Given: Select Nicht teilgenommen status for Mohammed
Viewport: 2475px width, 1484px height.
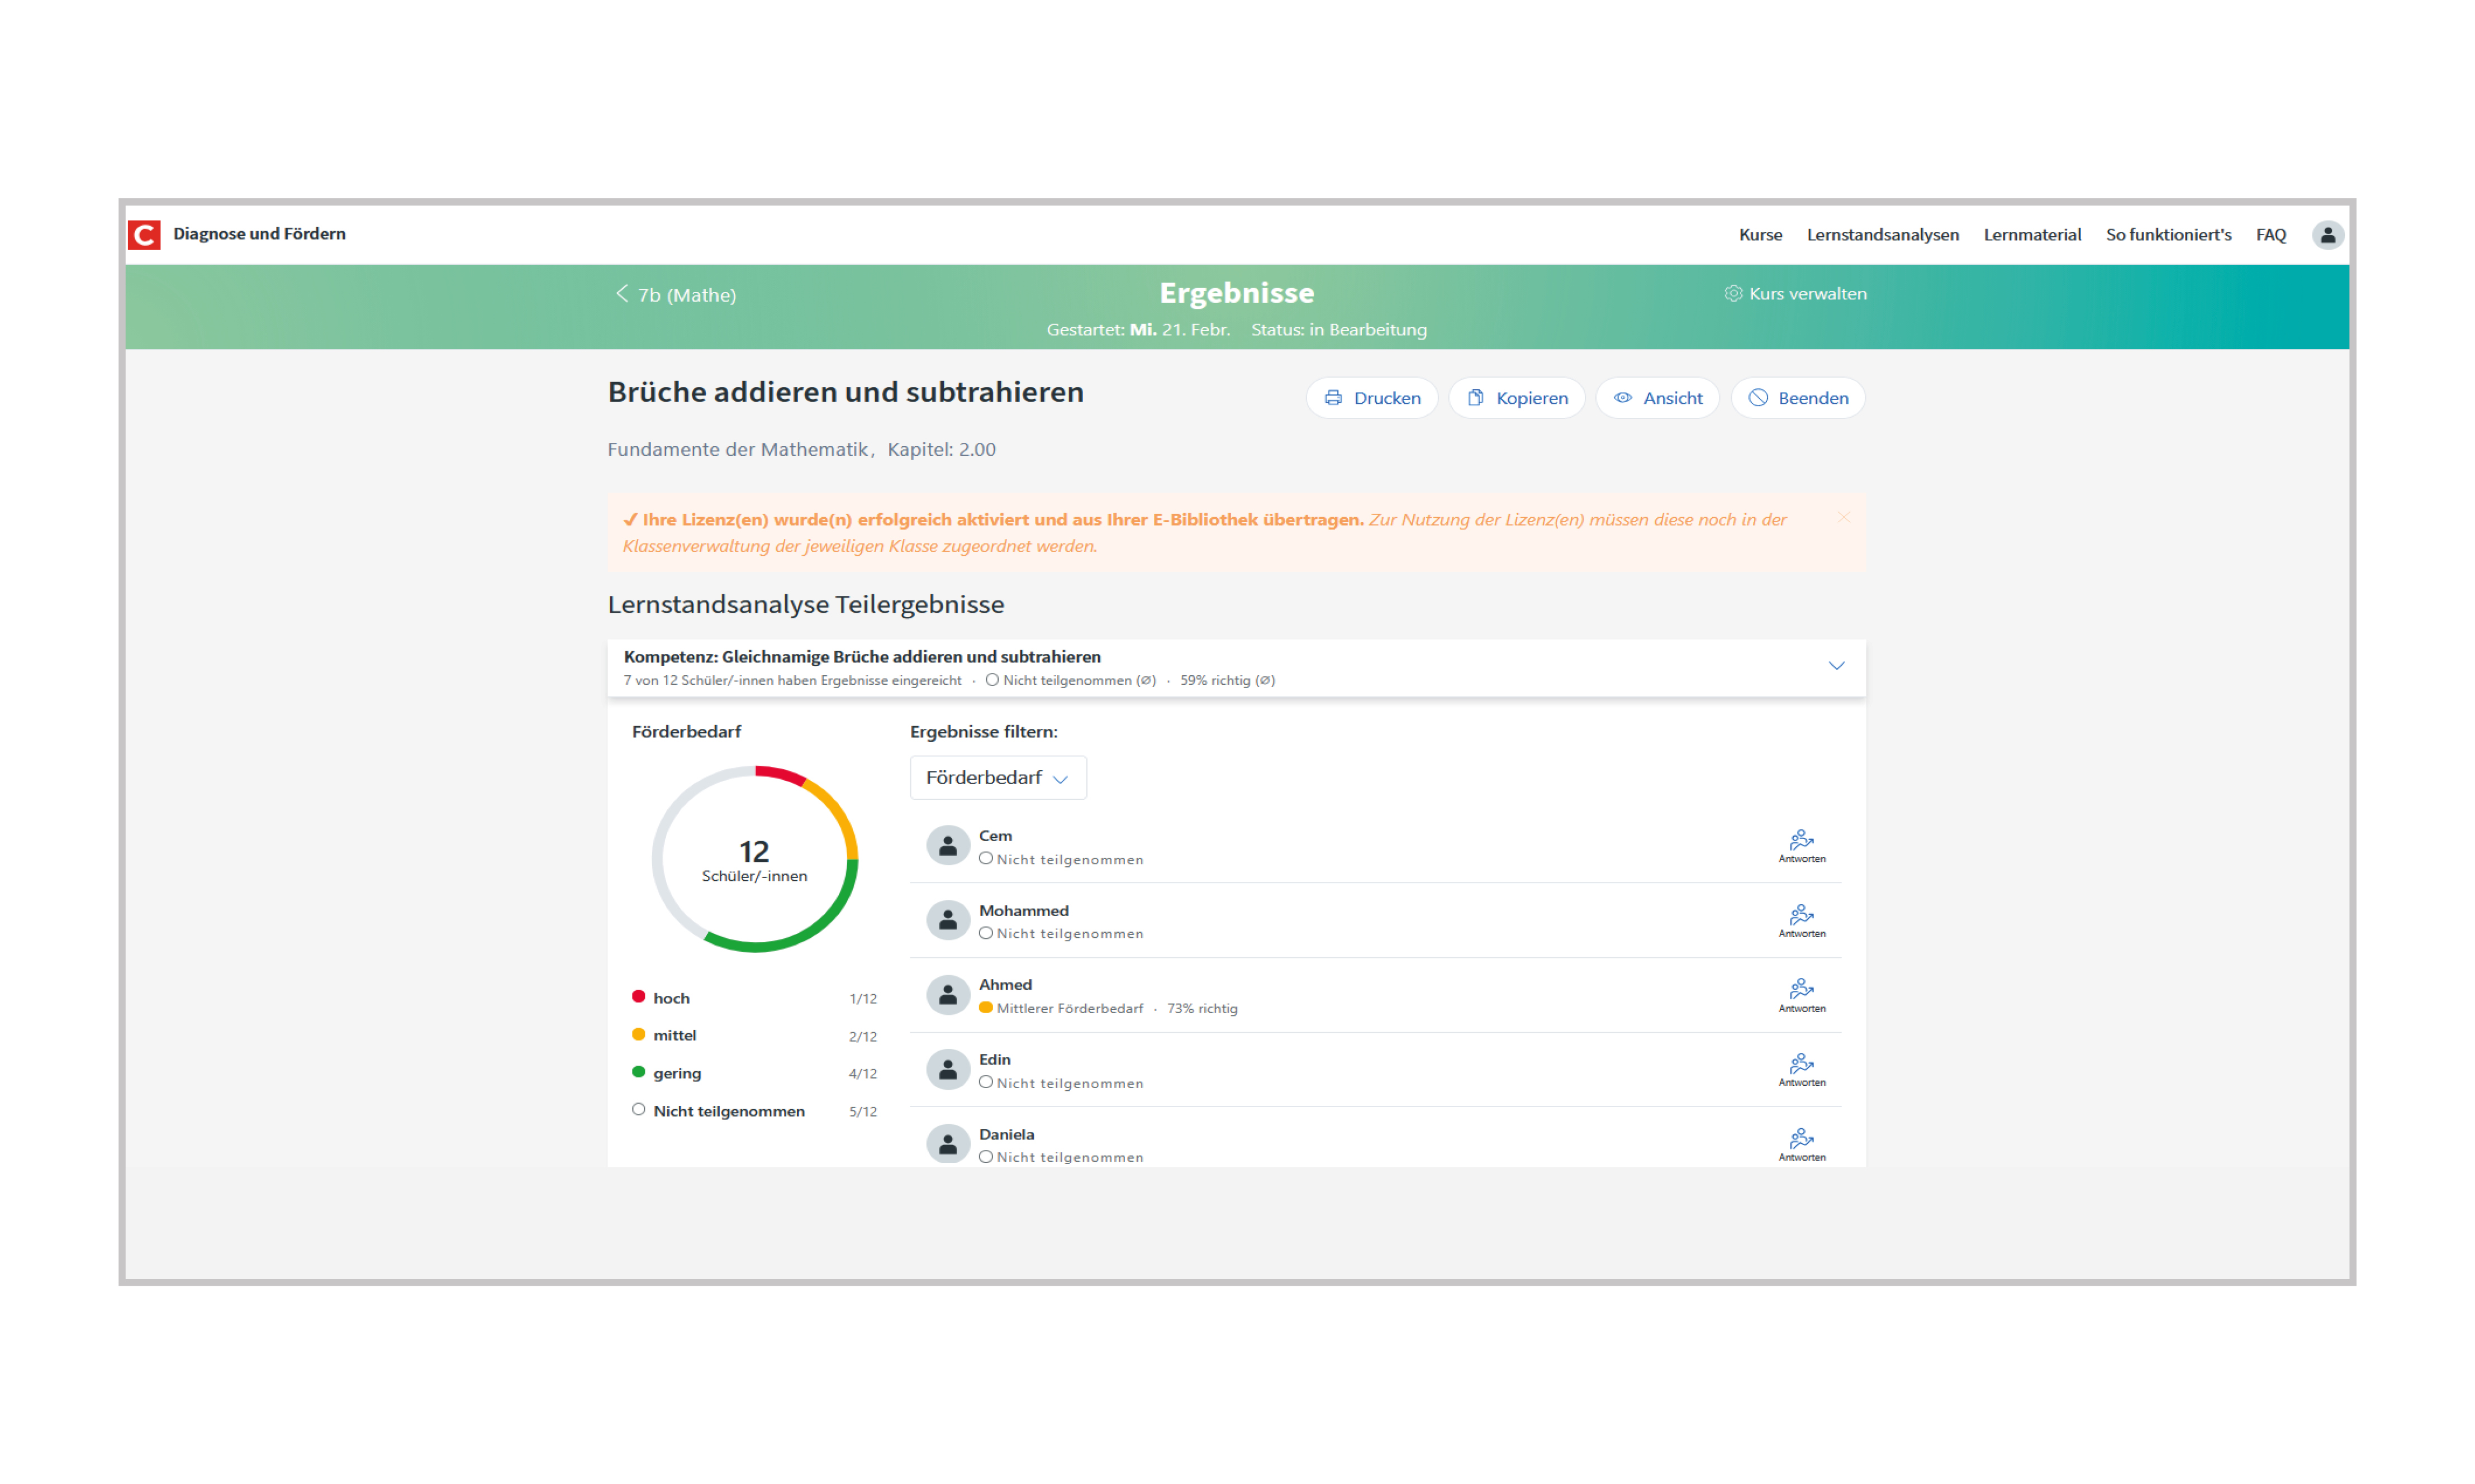Looking at the screenshot, I should [x=986, y=933].
